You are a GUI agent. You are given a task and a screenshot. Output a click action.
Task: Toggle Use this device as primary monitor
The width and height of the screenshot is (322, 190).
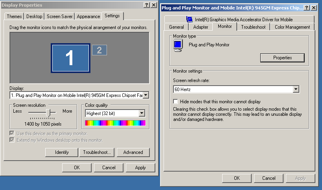pos(12,133)
